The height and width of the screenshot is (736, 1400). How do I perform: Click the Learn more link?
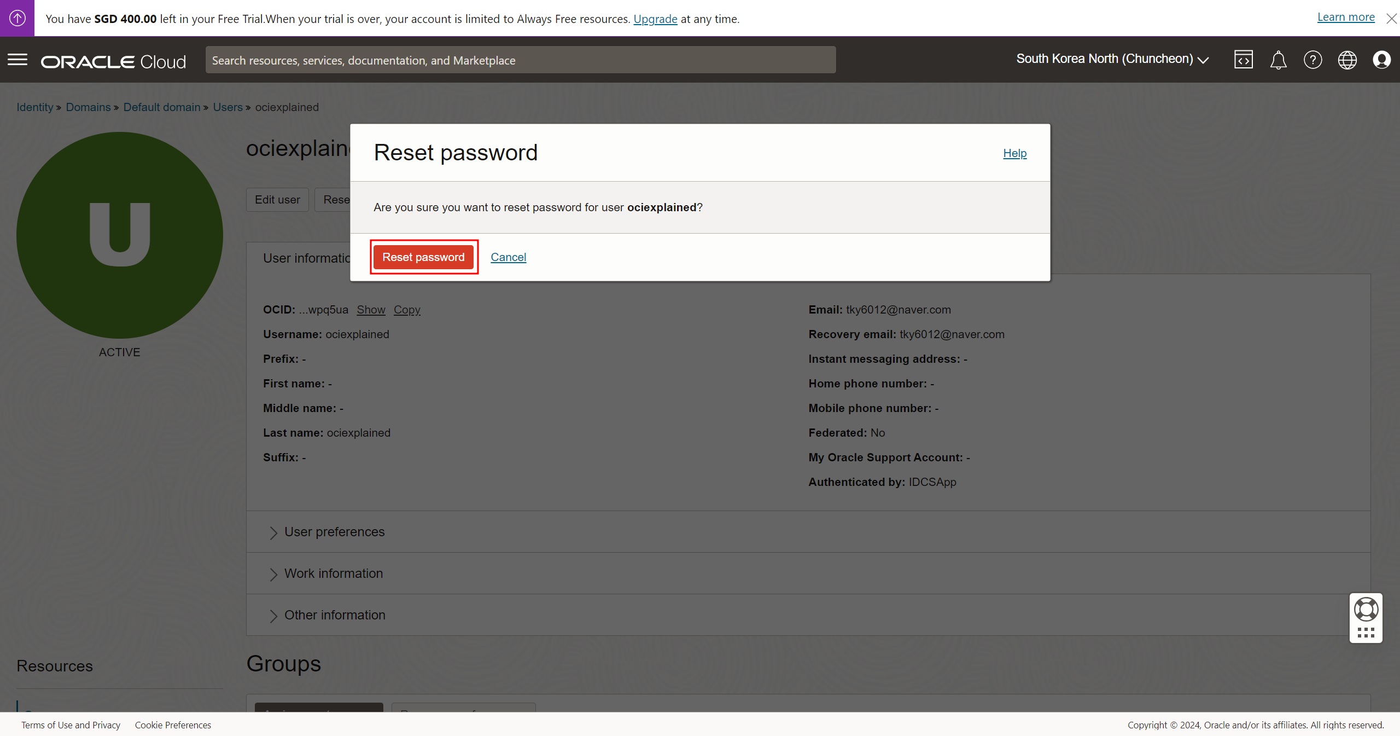point(1345,17)
